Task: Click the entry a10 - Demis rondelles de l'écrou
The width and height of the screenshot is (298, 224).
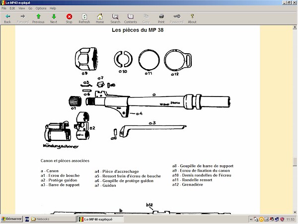Action: coord(202,175)
